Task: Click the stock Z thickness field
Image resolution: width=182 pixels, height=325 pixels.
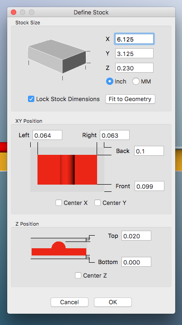Action: [x=134, y=68]
